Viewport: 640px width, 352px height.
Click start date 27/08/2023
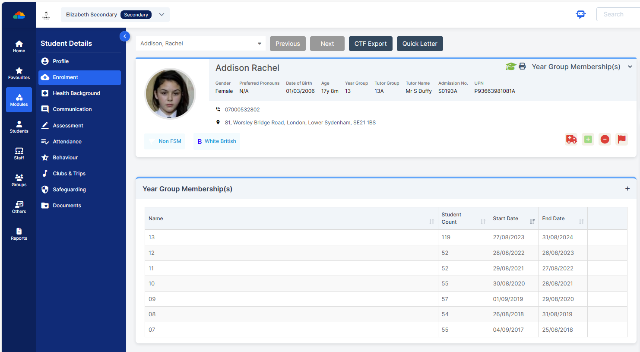tap(508, 238)
